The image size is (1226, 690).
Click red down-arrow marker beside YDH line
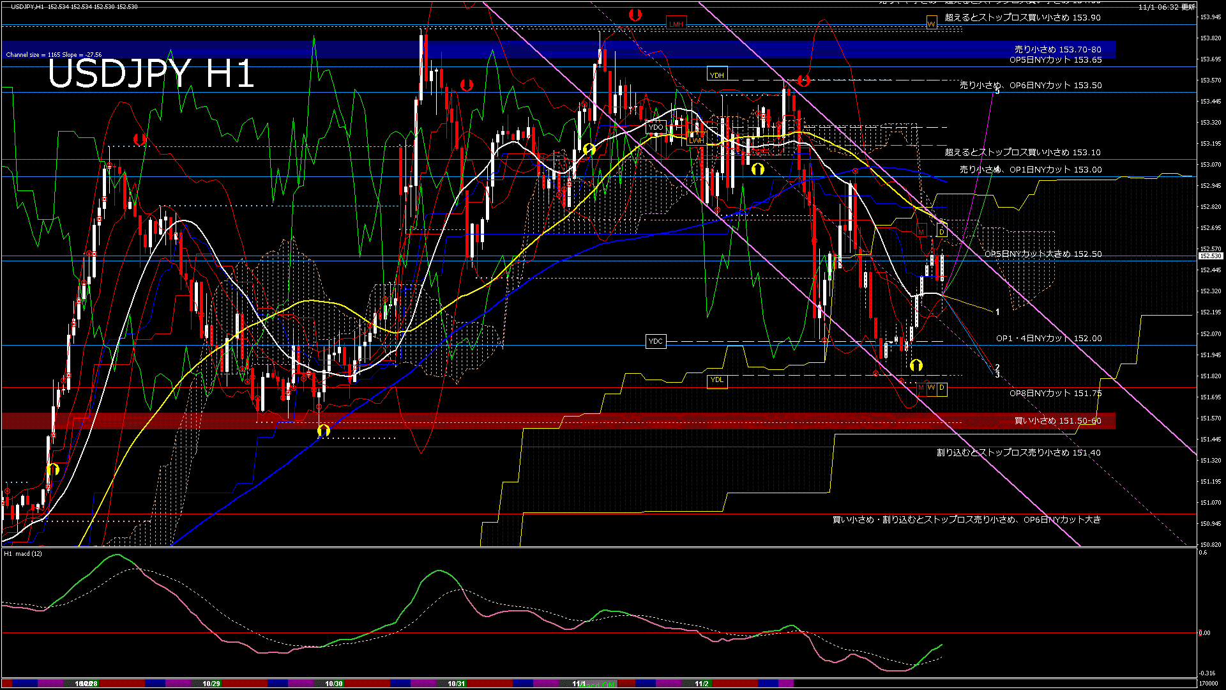803,80
